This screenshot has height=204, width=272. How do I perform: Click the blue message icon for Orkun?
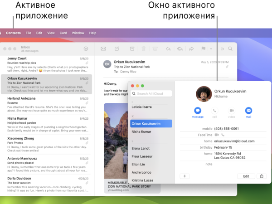point(198,111)
